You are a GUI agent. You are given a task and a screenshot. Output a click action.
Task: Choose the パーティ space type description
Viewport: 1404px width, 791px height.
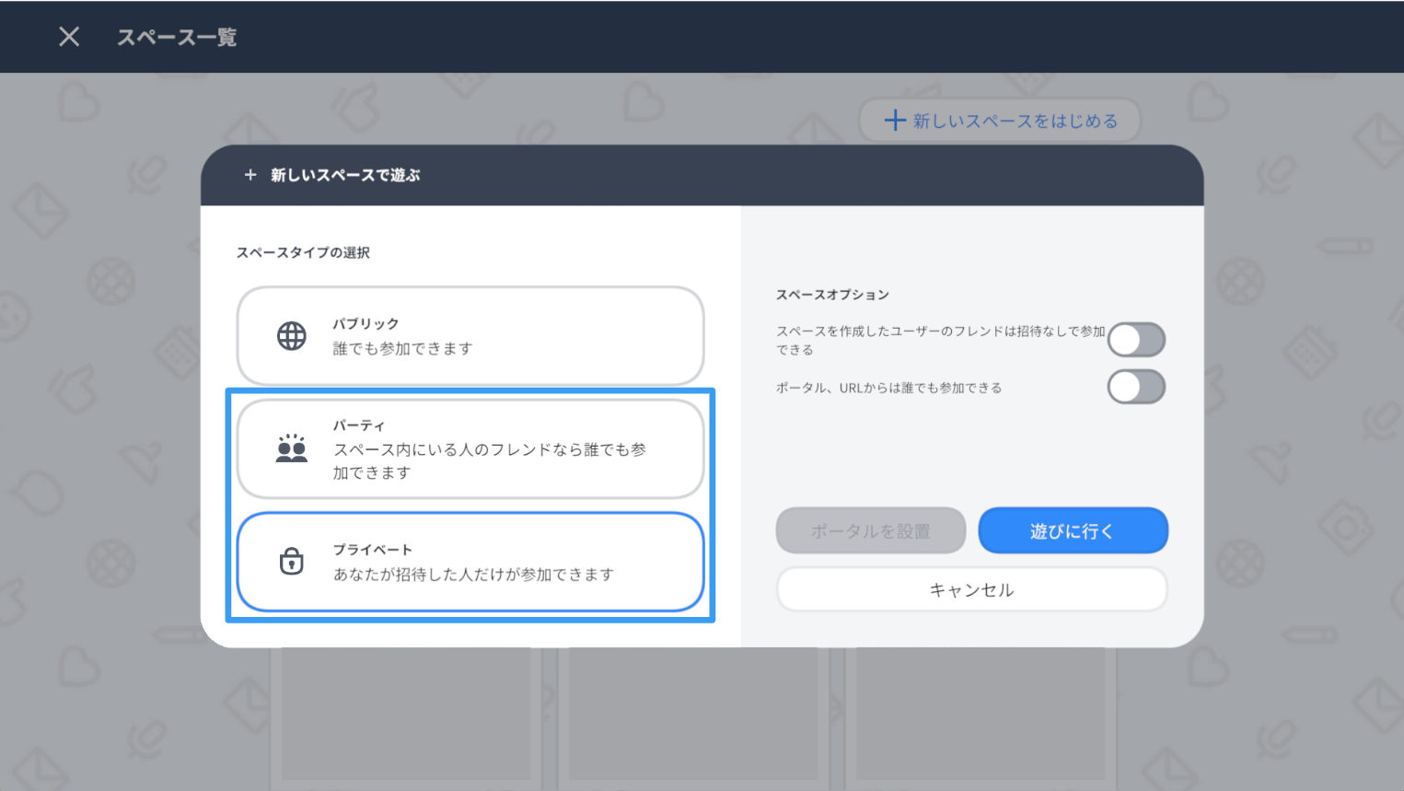coord(489,460)
